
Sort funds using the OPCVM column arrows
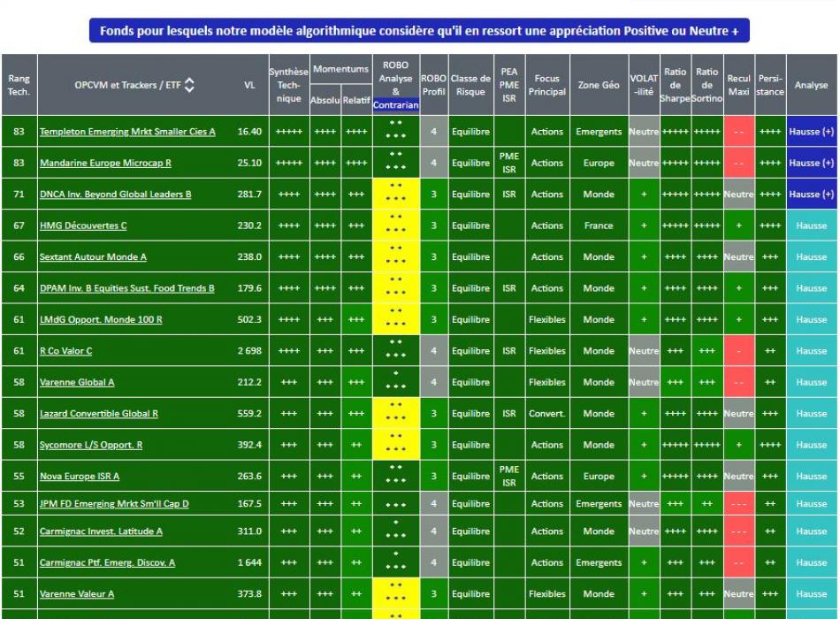189,85
